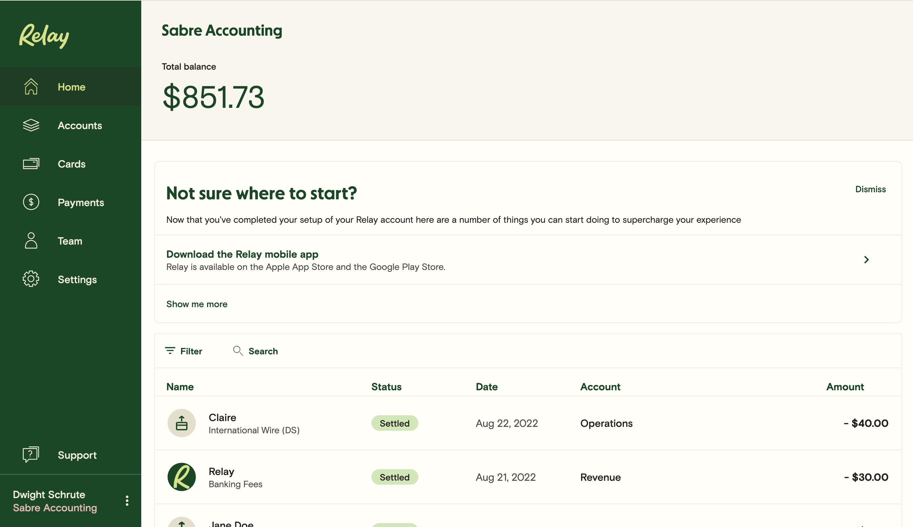The width and height of the screenshot is (913, 527).
Task: Click the Payments dollar icon
Action: (x=31, y=202)
